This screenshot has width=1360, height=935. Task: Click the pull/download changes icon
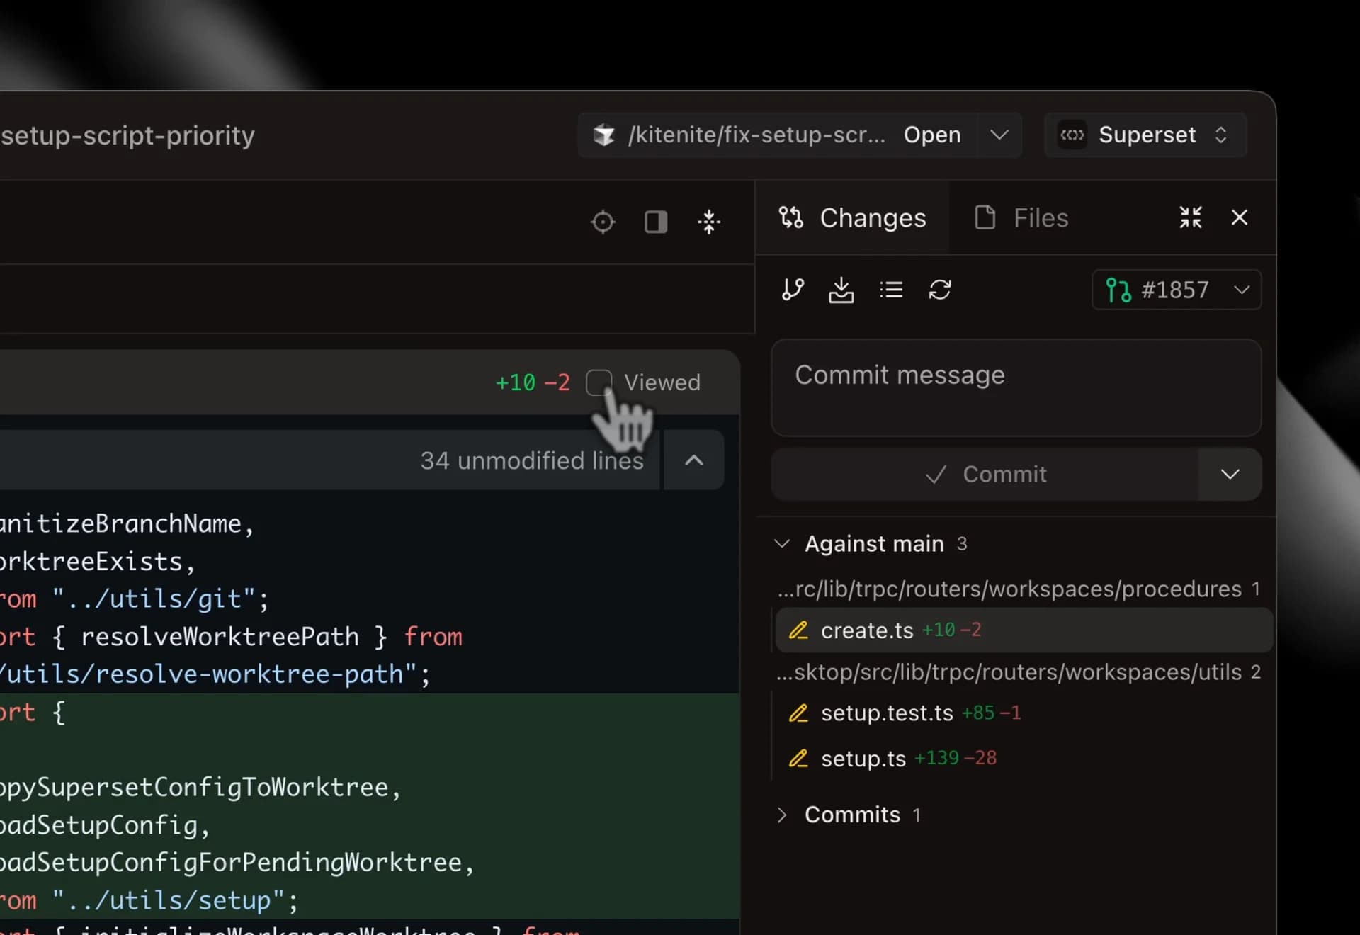841,290
